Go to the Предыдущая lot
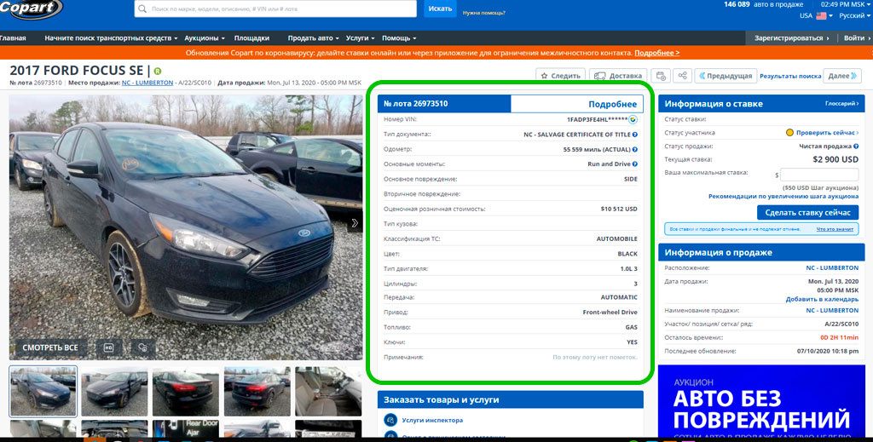Viewport: 873px width, 442px height. (726, 76)
